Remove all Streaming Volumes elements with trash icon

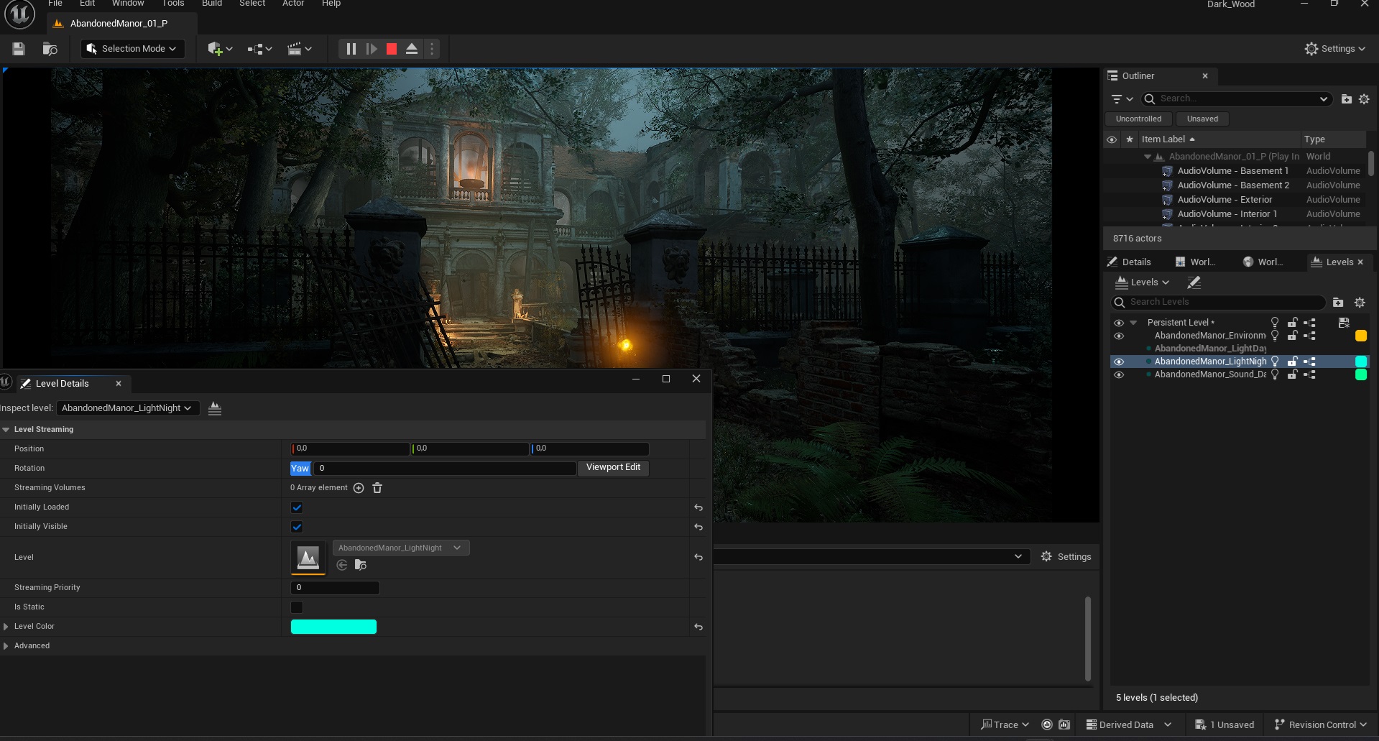coord(377,488)
